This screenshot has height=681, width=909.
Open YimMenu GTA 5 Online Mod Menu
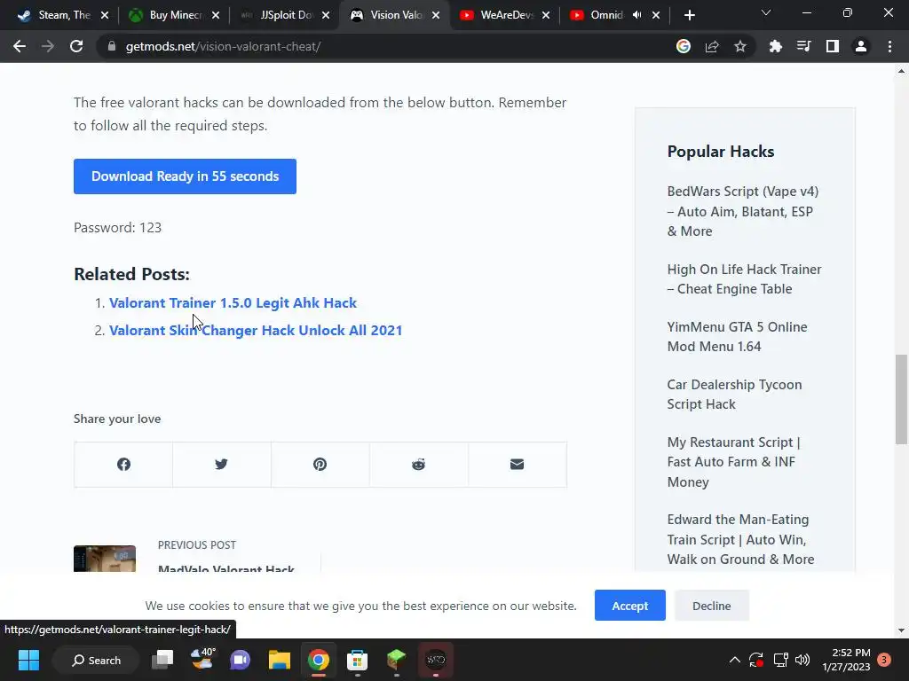(737, 336)
